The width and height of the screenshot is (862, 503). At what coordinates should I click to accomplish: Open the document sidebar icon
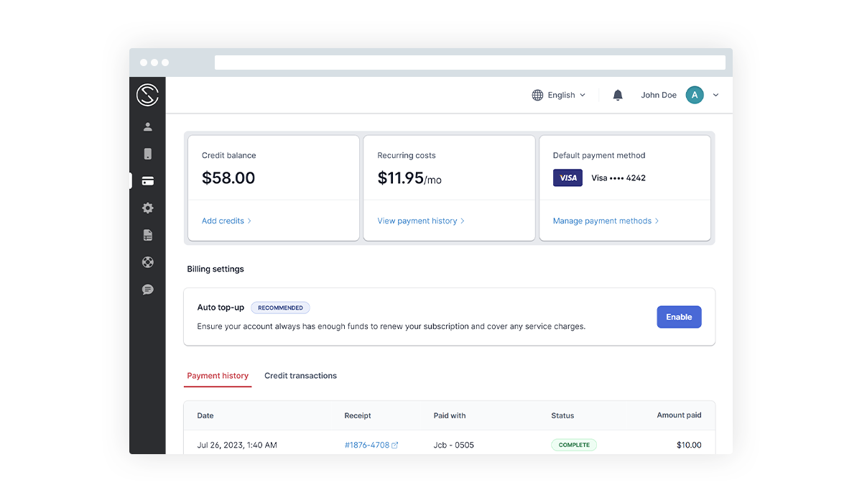[x=147, y=235]
